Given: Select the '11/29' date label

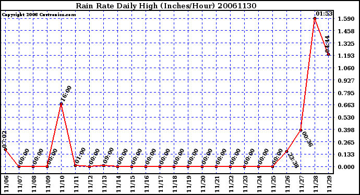Looking at the screenshot, I should click(330, 184).
